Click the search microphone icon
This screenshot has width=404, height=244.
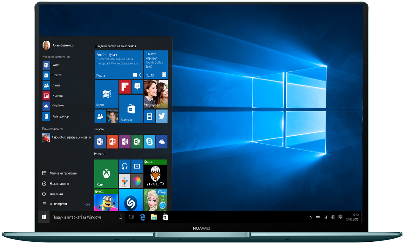tap(121, 217)
